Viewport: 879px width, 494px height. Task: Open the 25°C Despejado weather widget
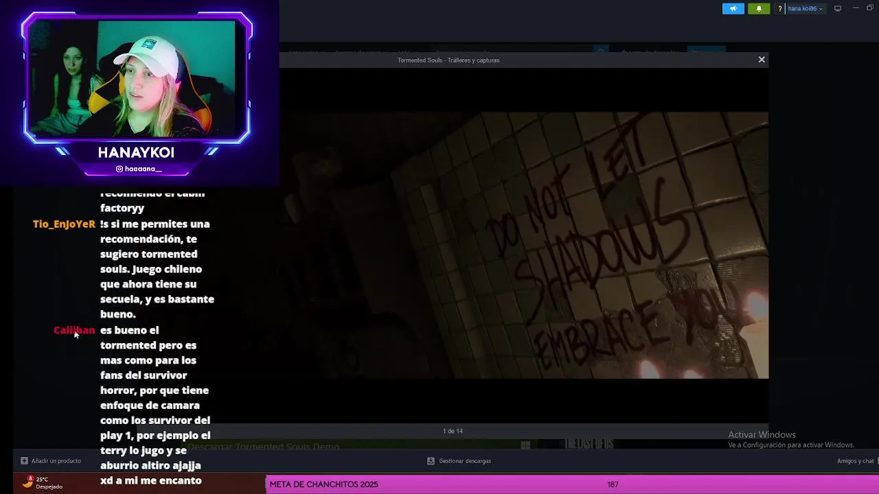click(41, 483)
